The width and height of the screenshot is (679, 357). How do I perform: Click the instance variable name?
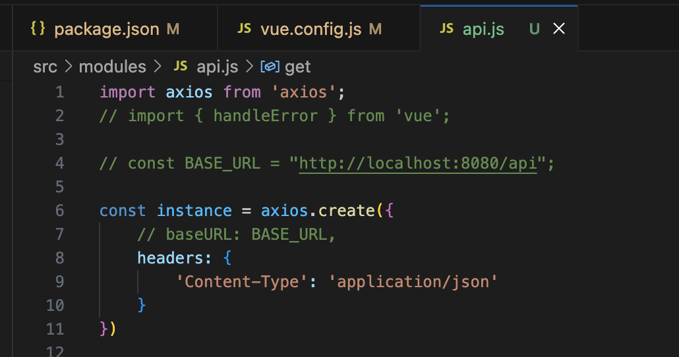(194, 211)
